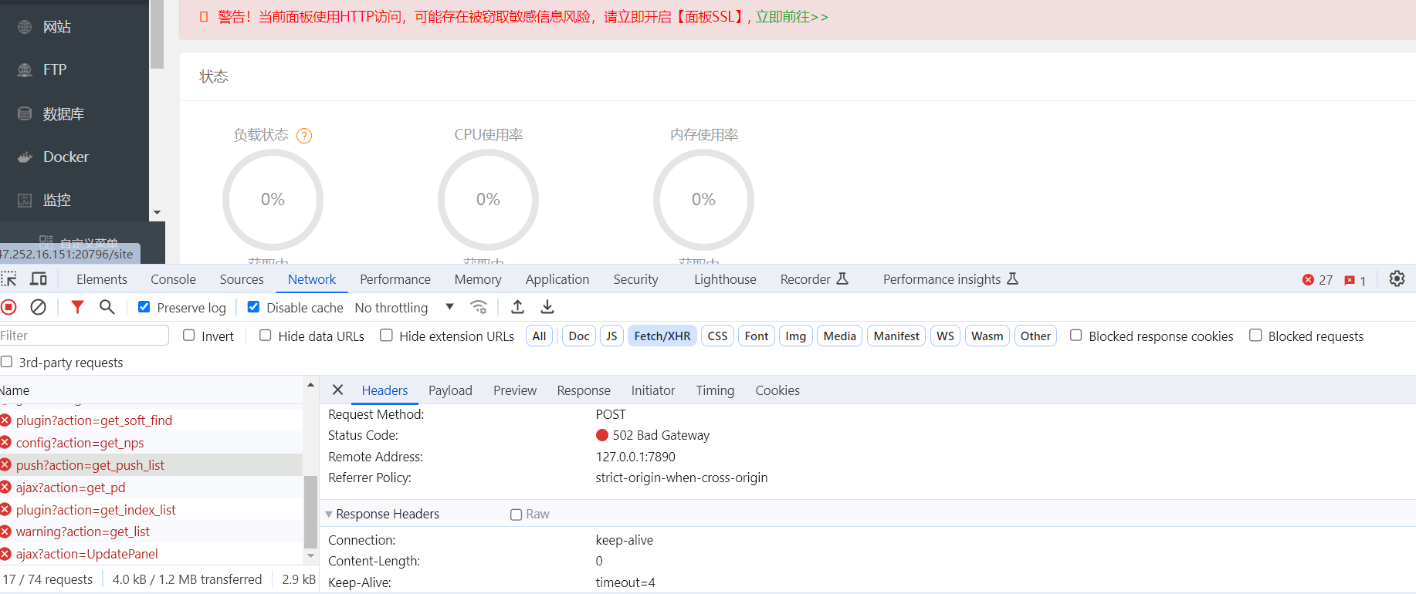This screenshot has width=1416, height=594.
Task: Click error icon beside ajax?action=get_pd
Action: click(5, 488)
